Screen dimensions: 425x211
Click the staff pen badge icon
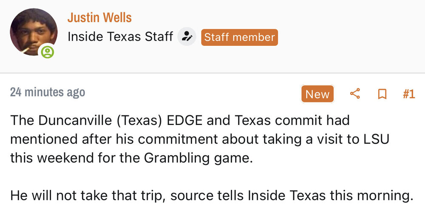187,37
